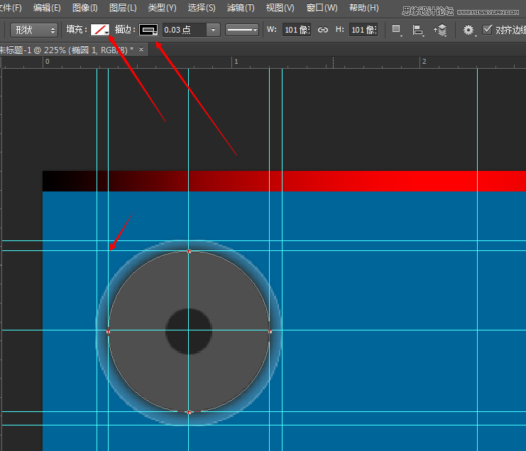Viewport: 526px width, 451px height.
Task: Open the 形状 tool mode dropdown
Action: 34,30
